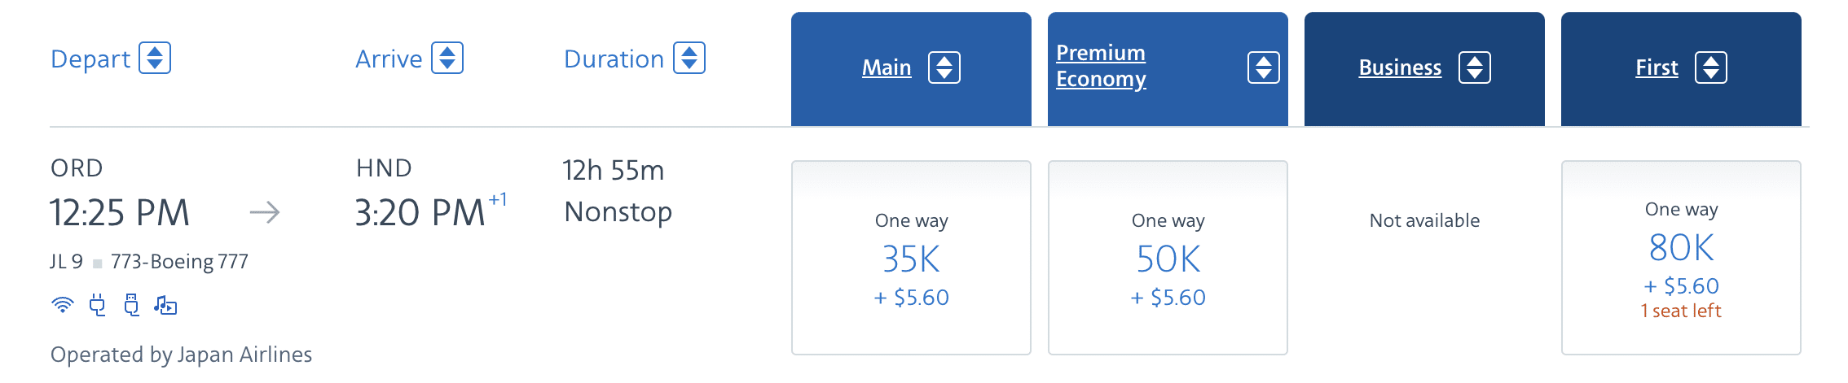Click the in-flight entertainment icon
1848x383 pixels.
point(165,306)
